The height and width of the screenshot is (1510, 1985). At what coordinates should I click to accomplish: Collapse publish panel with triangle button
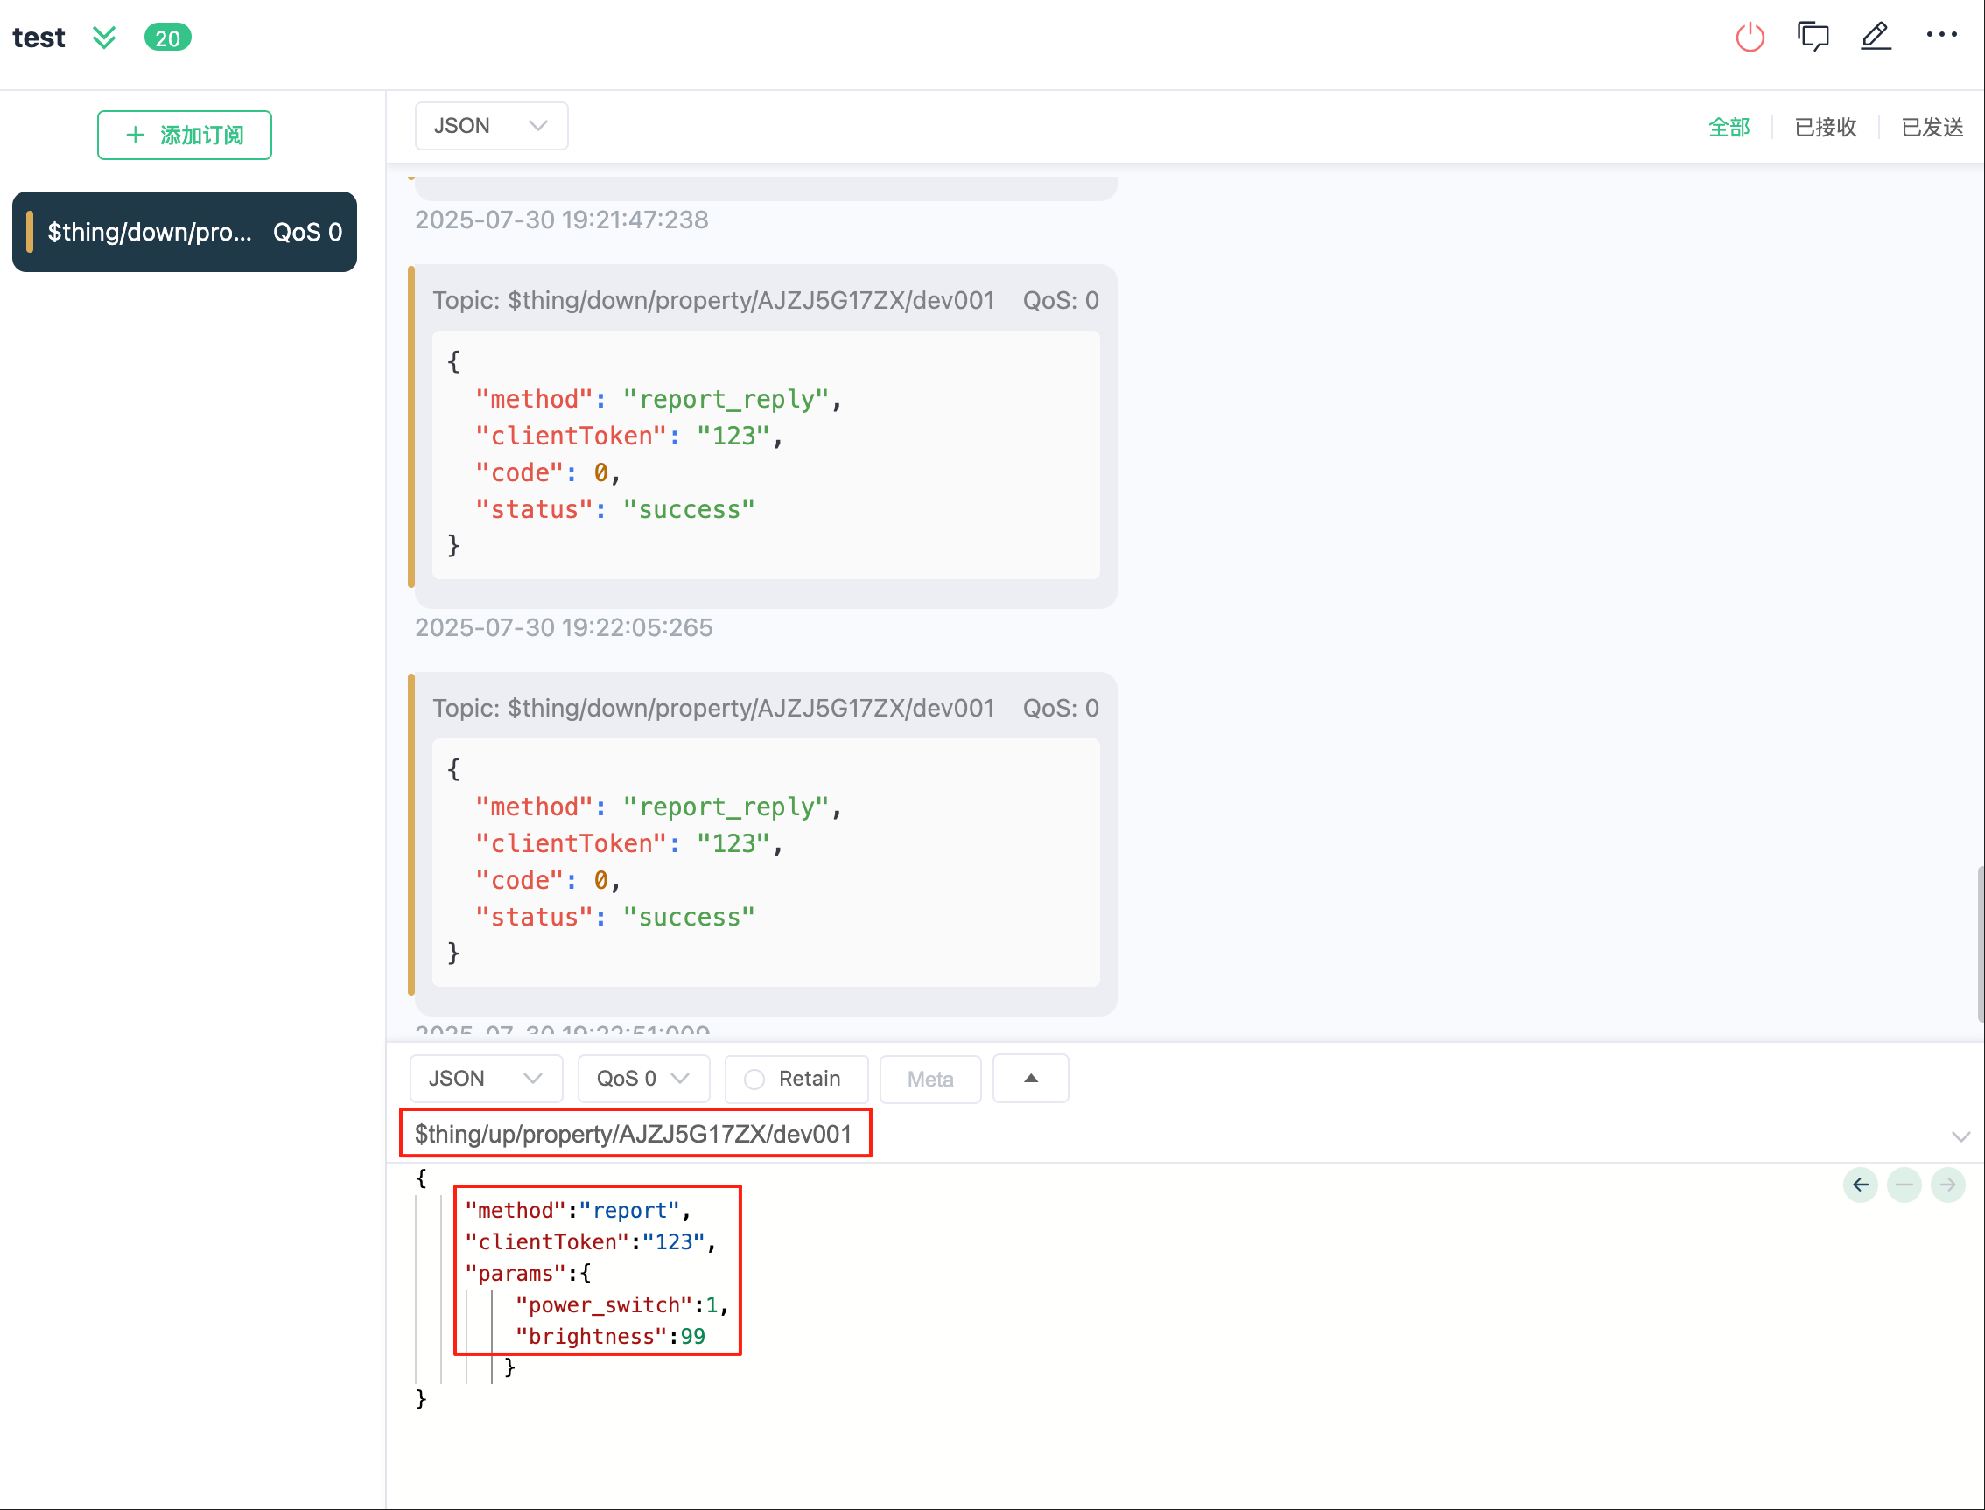click(x=1030, y=1079)
